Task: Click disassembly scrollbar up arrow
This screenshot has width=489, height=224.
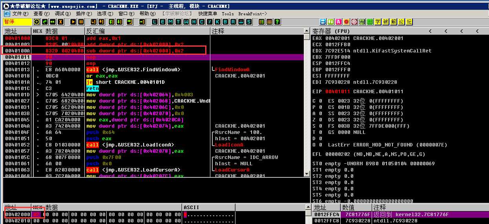Action: click(307, 31)
